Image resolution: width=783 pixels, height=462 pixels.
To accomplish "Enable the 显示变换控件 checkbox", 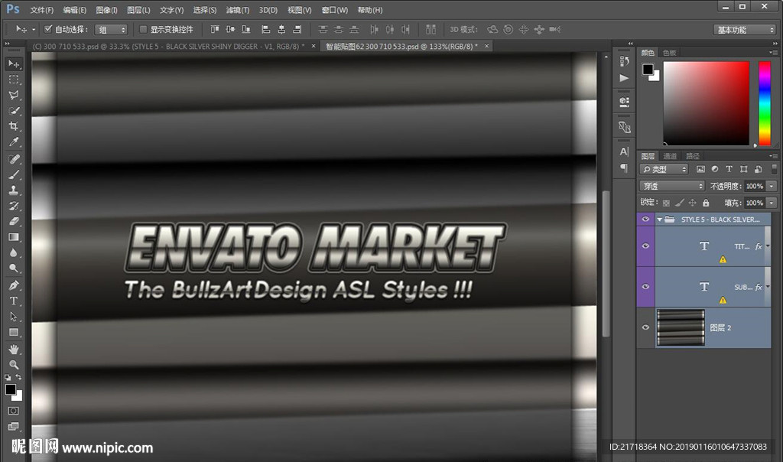I will [x=143, y=29].
